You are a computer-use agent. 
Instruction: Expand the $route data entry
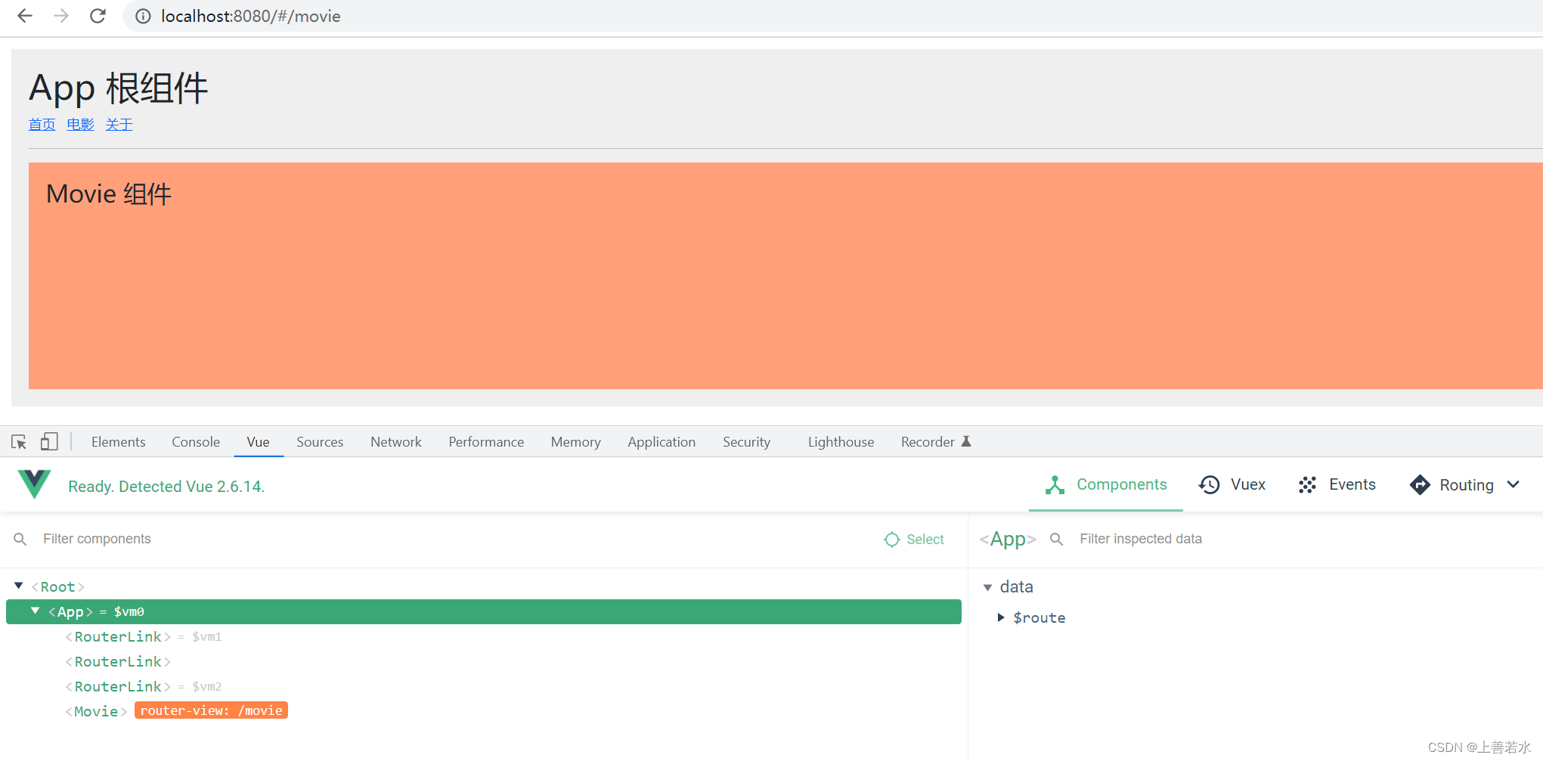point(1001,617)
